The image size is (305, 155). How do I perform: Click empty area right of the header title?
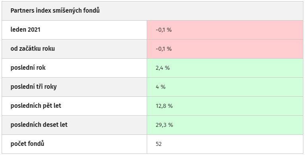pyautogui.click(x=200, y=11)
